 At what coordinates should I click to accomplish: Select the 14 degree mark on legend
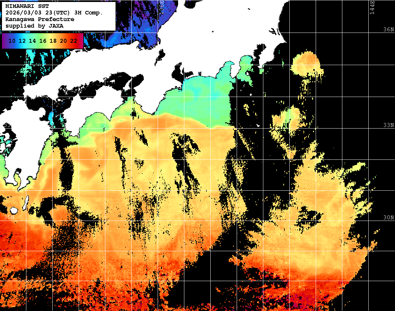coord(33,41)
